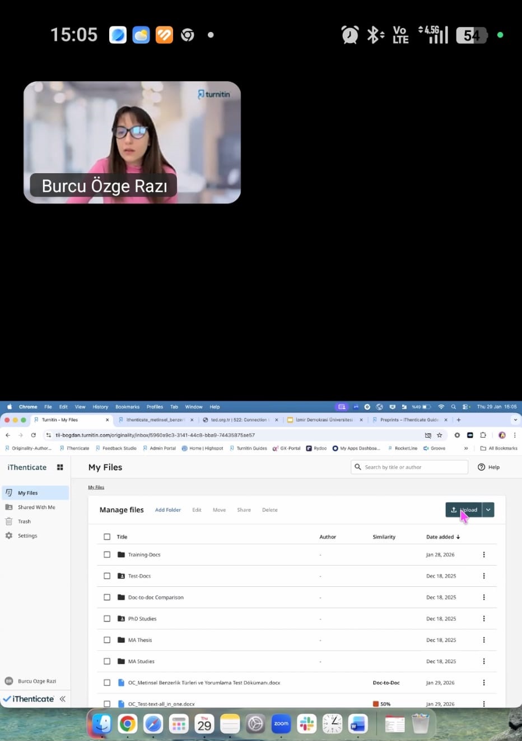This screenshot has height=741, width=522.
Task: Switch to Preprints iThenticate Guide tab
Action: [x=409, y=420]
